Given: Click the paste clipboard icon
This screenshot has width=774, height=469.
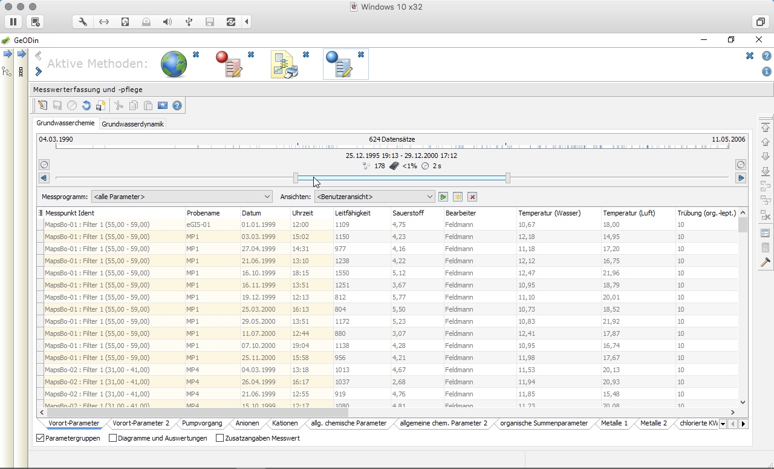Looking at the screenshot, I should pos(148,105).
